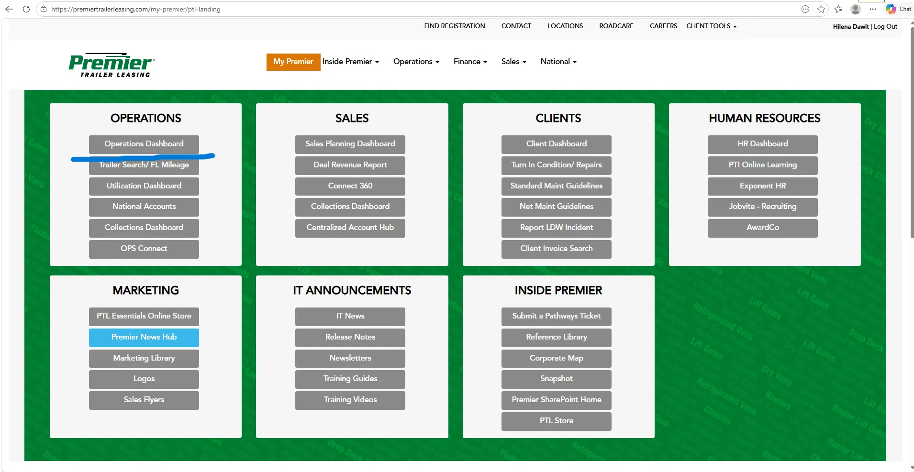Click Premier Trailer Leasing logo
Image resolution: width=914 pixels, height=472 pixels.
click(111, 65)
